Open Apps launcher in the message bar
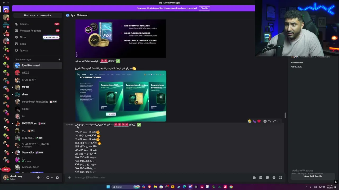The width and height of the screenshot is (339, 190). (x=281, y=178)
